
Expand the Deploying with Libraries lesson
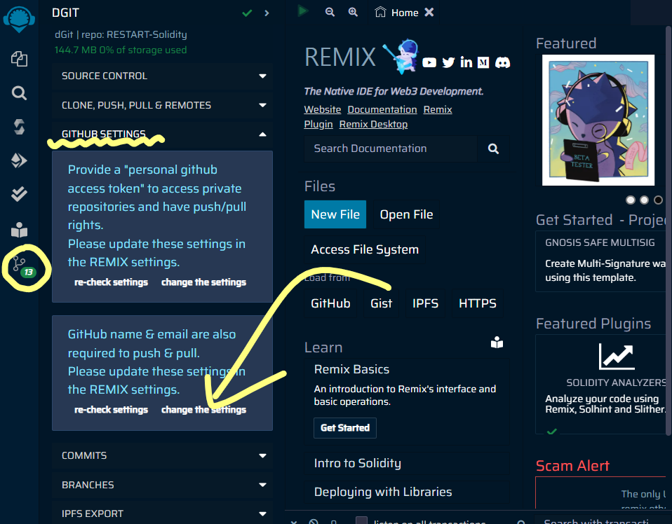[407, 492]
